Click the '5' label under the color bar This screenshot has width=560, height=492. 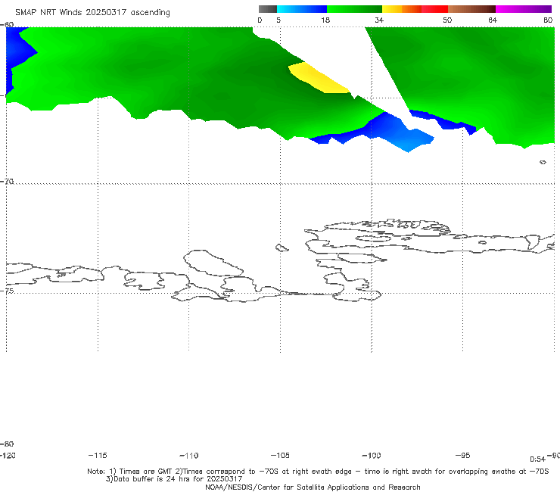278,20
